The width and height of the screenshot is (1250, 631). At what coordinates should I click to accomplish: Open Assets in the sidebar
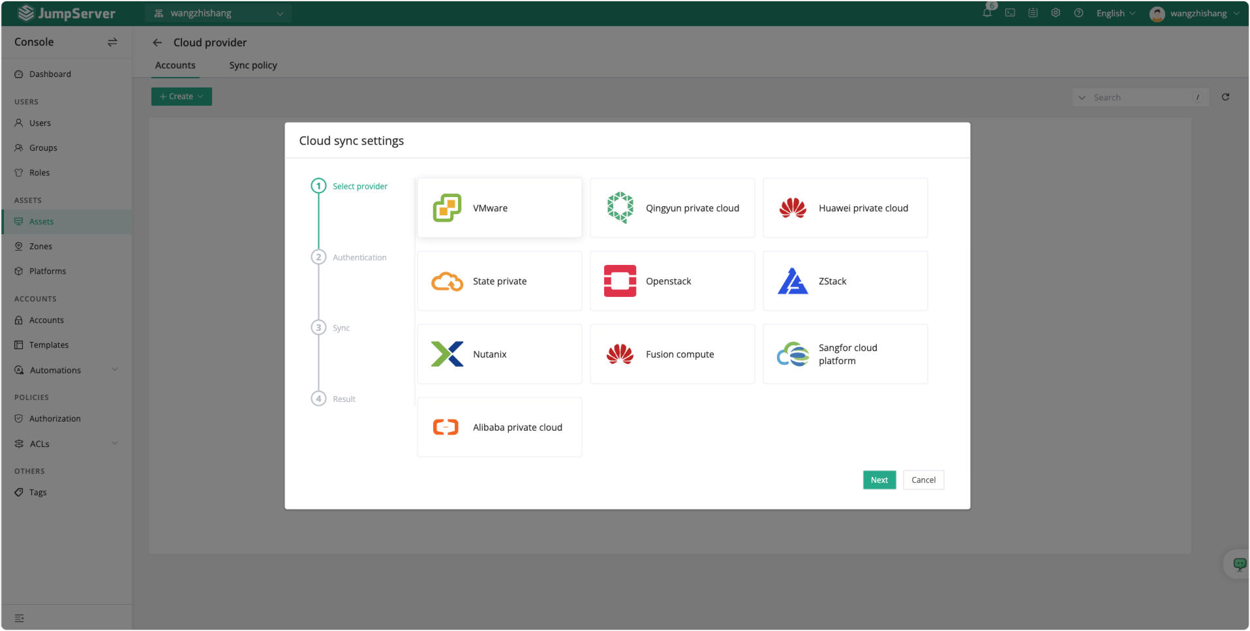click(67, 222)
